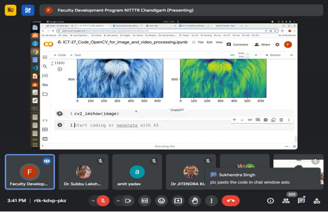
Task: Open the cell toolbar editor settings gear
Action: (x=265, y=120)
